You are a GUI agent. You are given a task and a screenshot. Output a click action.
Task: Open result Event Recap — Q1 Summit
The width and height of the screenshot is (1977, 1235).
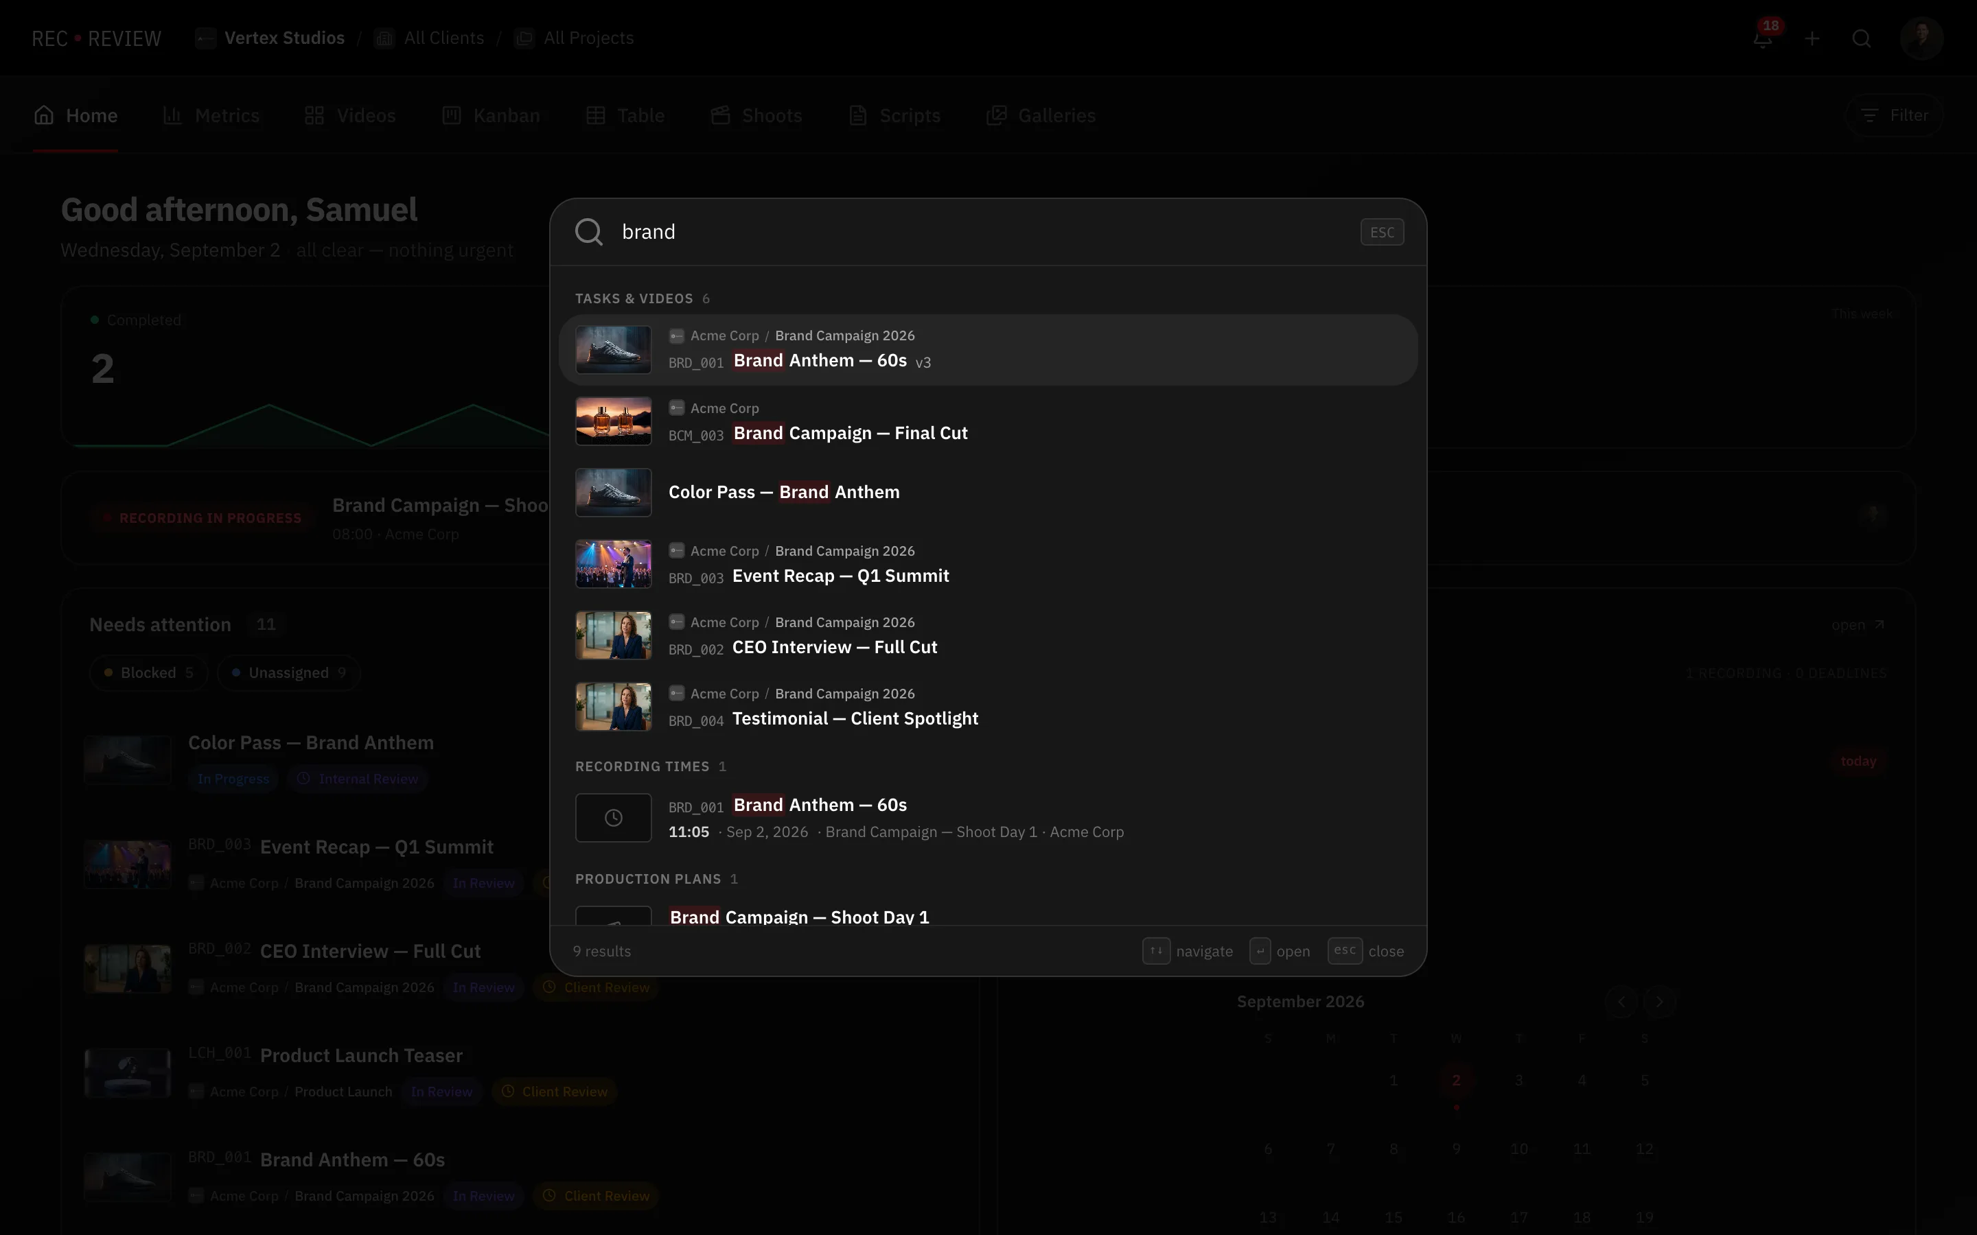point(988,563)
